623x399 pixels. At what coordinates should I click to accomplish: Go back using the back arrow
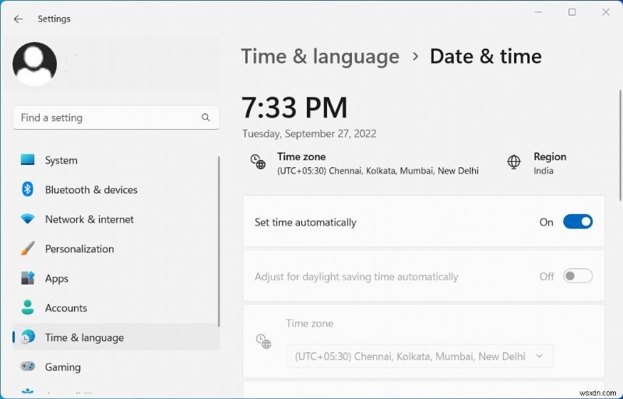pyautogui.click(x=19, y=19)
